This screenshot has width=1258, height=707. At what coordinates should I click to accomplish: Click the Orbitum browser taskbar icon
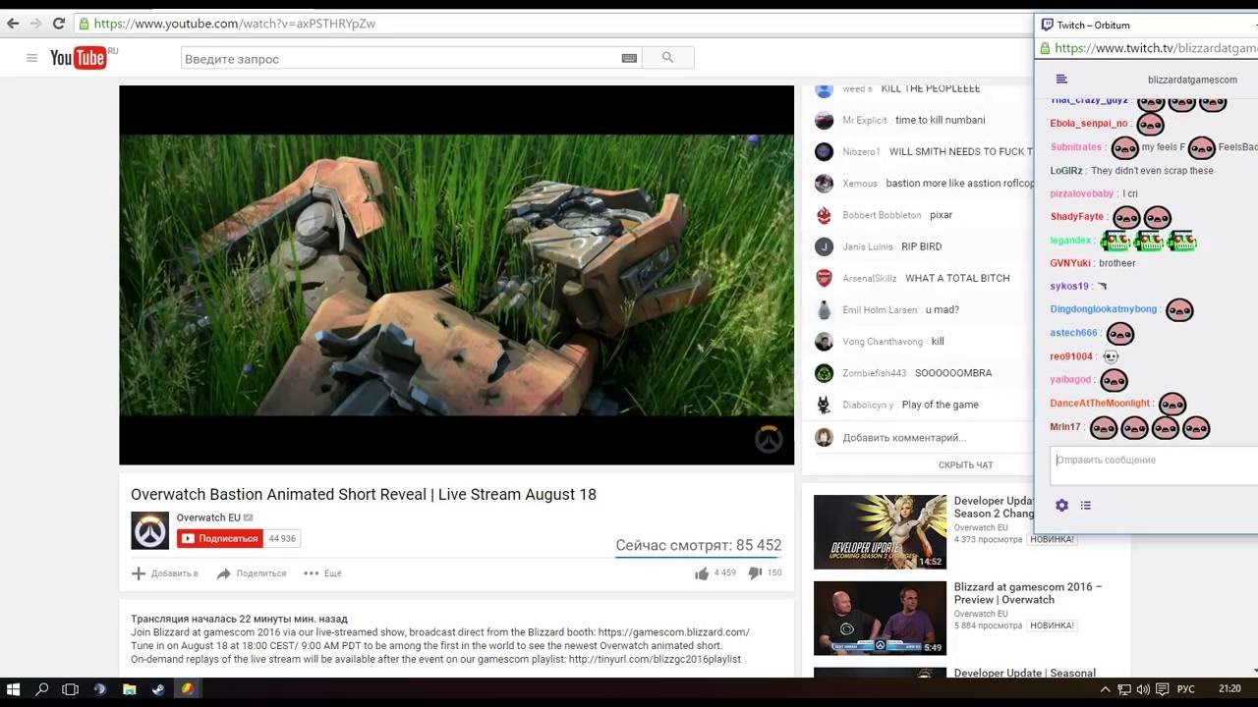pos(187,689)
